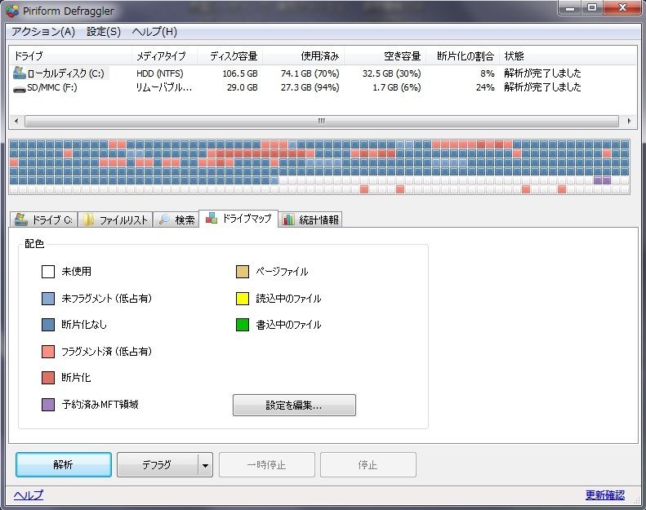Screen dimensions: 646x510
Task: Click the フラグメント済(低占有) light red swatch
Action: 48,351
